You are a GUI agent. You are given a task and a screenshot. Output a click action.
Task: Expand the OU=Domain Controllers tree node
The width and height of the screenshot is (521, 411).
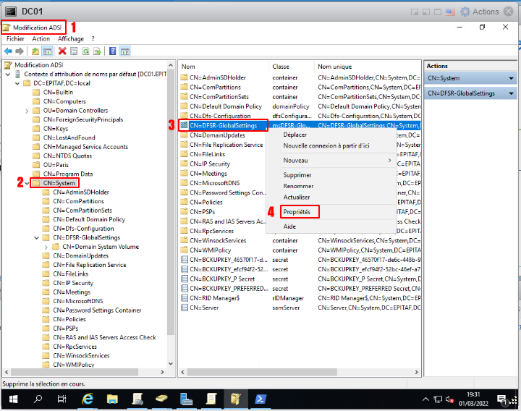tap(27, 111)
